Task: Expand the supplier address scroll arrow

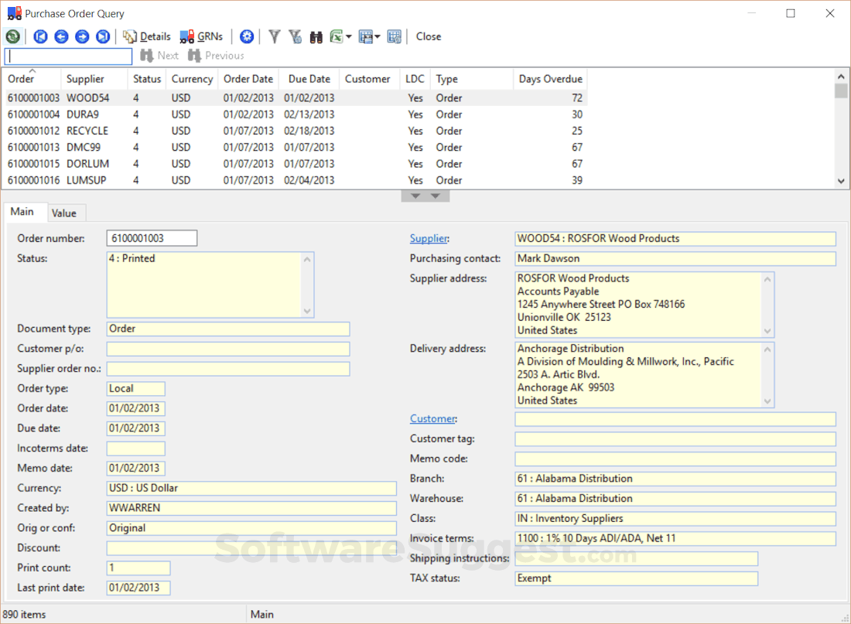Action: point(767,278)
